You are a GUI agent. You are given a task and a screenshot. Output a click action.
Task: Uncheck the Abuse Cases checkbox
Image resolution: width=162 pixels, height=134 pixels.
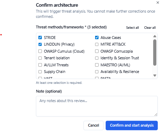coord(97,38)
